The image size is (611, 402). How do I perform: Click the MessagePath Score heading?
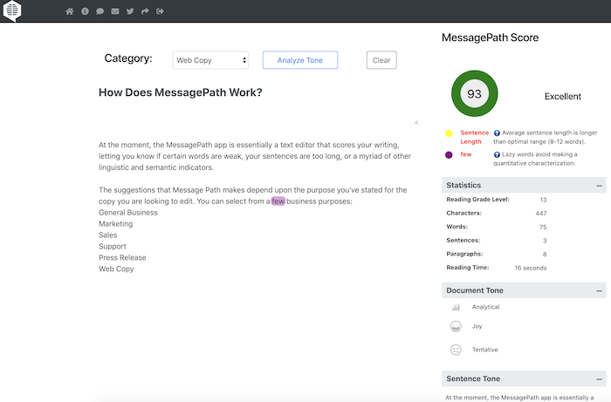[491, 37]
